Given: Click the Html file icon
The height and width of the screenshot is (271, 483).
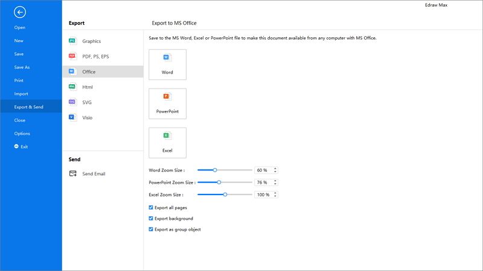Looking at the screenshot, I should (x=72, y=87).
